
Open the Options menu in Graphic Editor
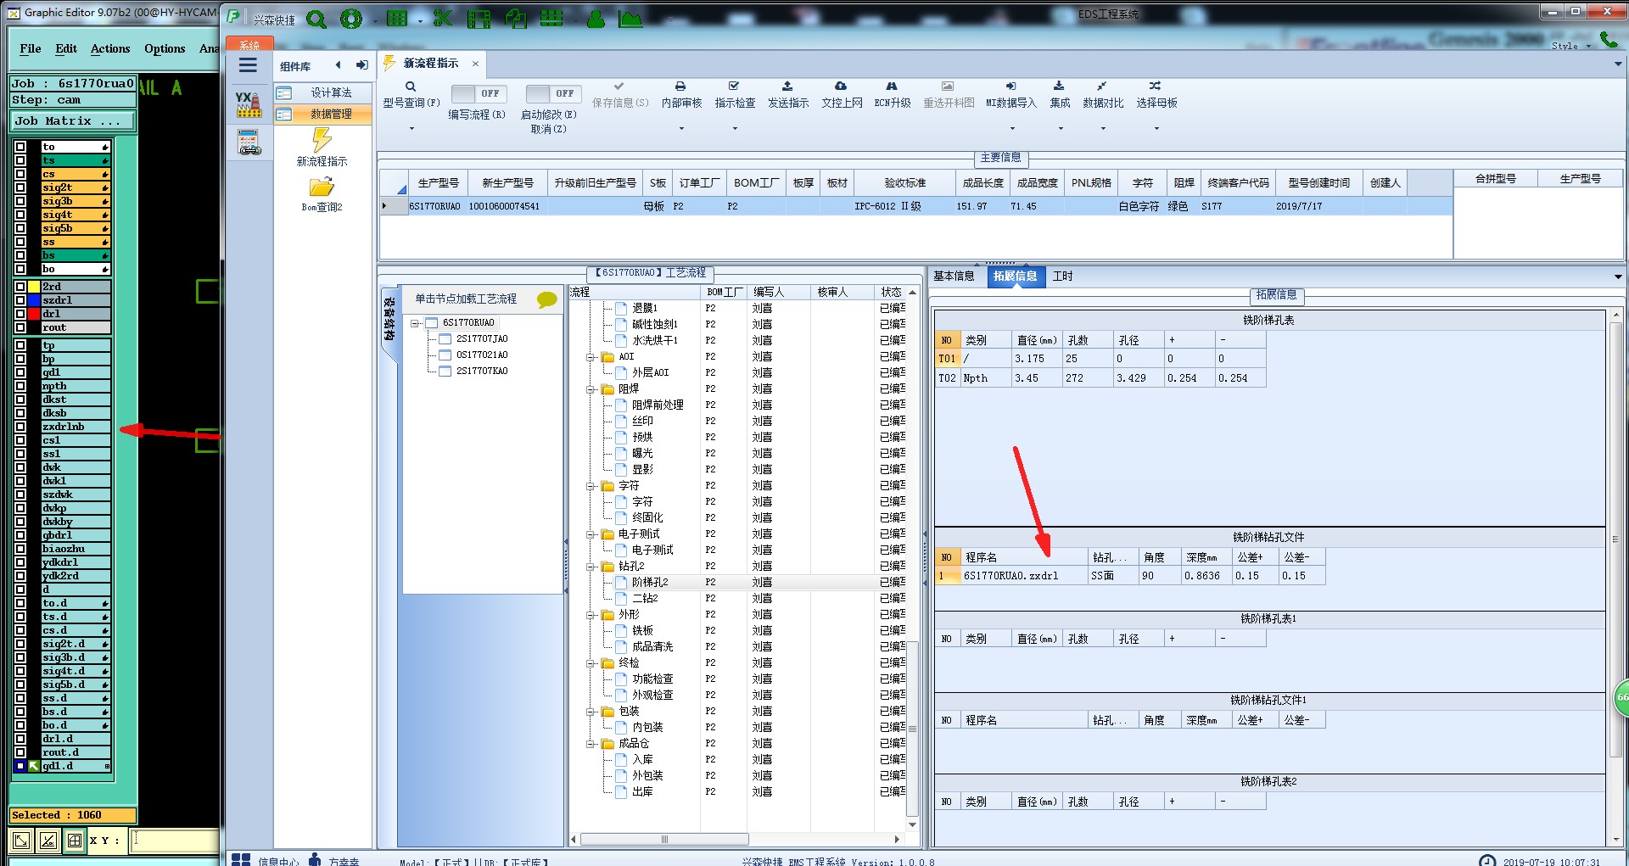click(165, 48)
